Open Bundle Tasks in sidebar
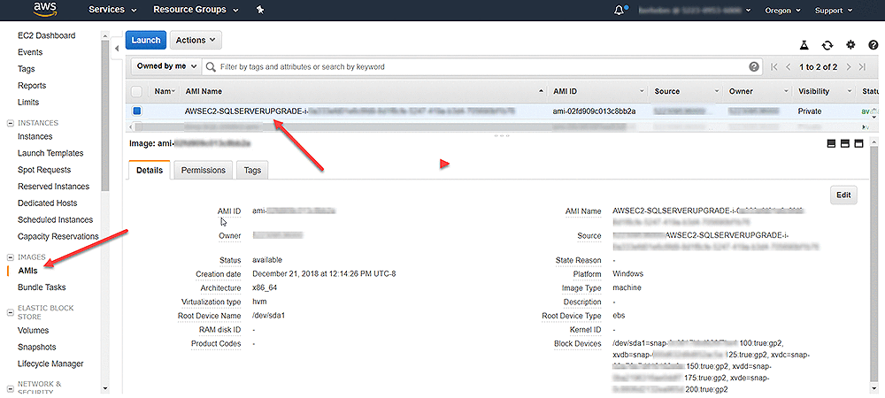This screenshot has width=885, height=398. (42, 287)
